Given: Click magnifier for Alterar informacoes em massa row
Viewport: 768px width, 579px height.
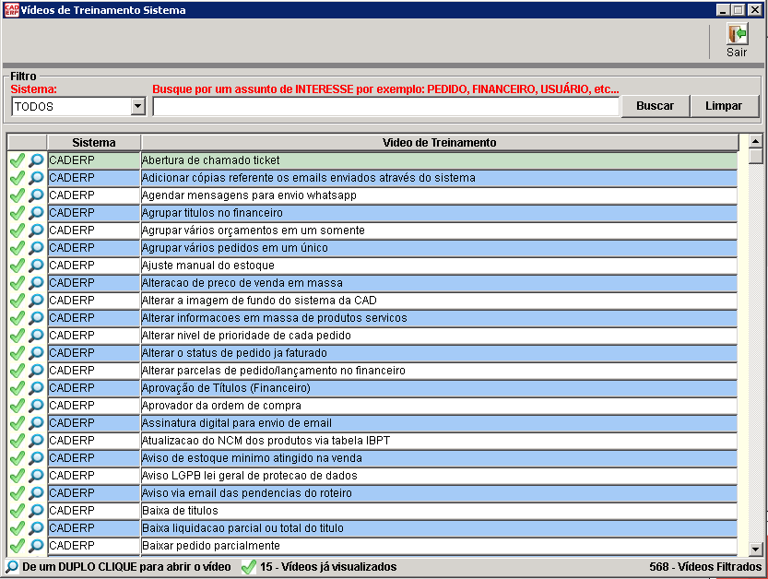Looking at the screenshot, I should 36,318.
